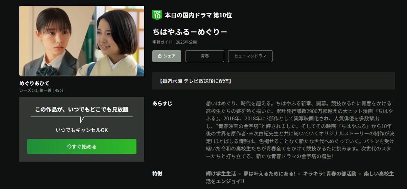
Task: Click the いつでもキャンセルOK text
Action: coord(82,130)
